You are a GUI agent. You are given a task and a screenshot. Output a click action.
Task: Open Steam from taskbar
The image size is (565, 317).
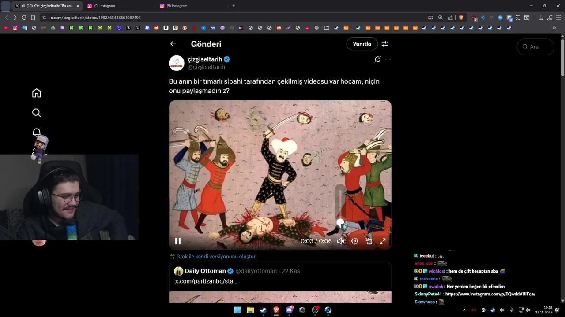click(263, 310)
